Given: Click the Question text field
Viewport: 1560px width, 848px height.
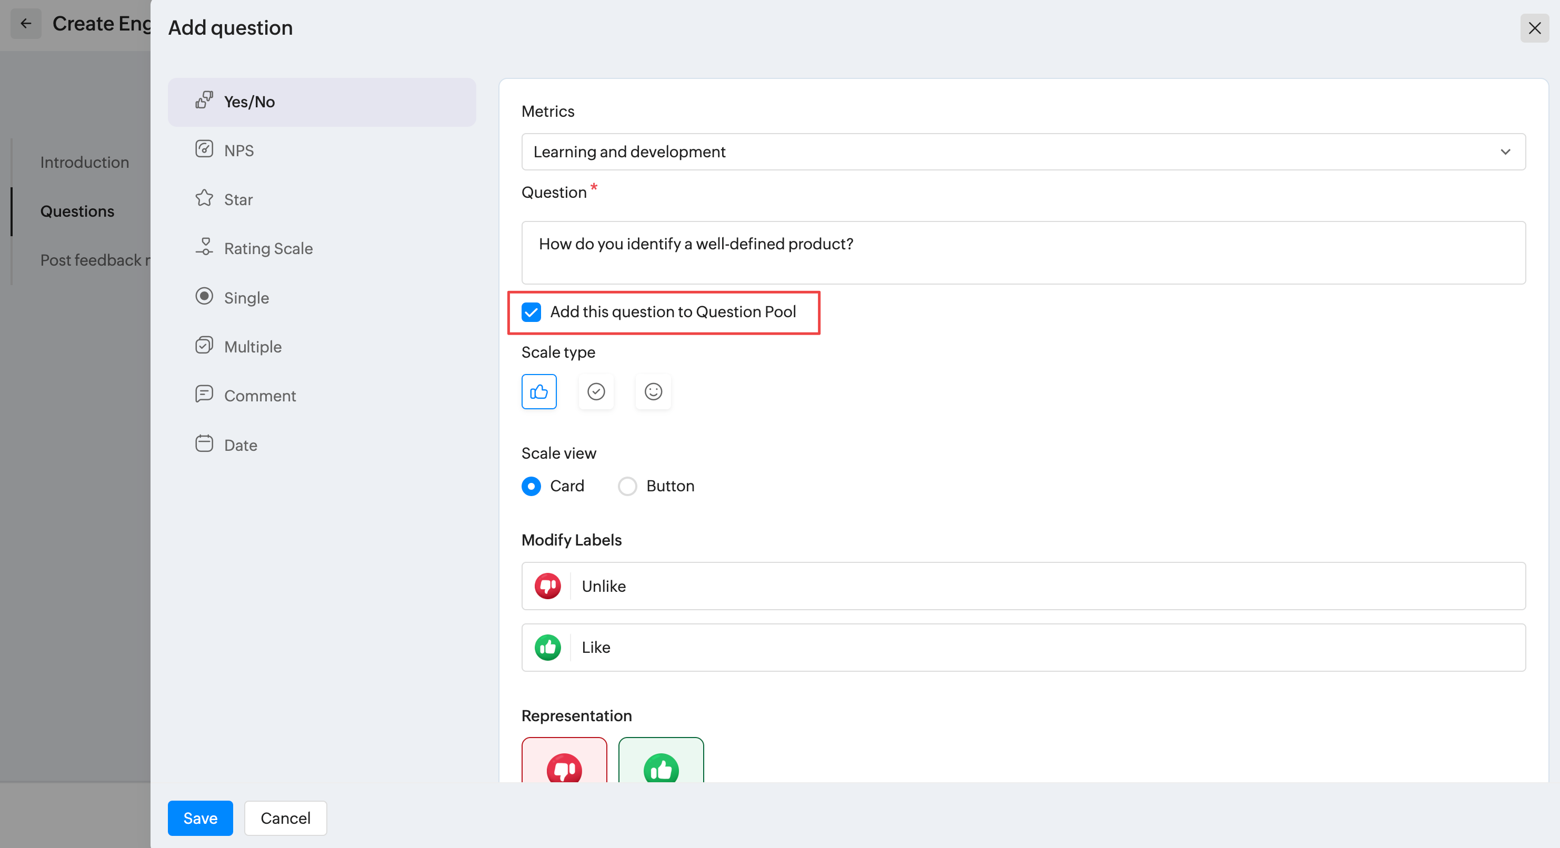Looking at the screenshot, I should [x=1023, y=253].
